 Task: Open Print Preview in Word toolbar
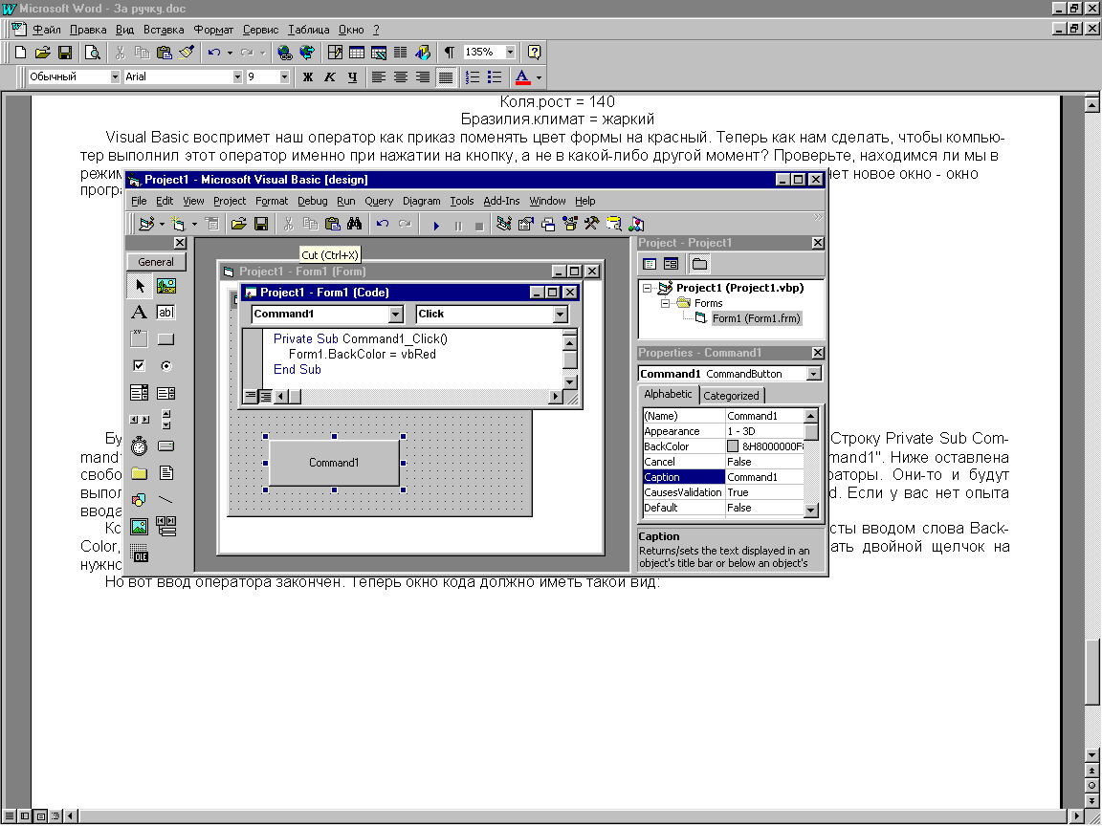click(92, 53)
